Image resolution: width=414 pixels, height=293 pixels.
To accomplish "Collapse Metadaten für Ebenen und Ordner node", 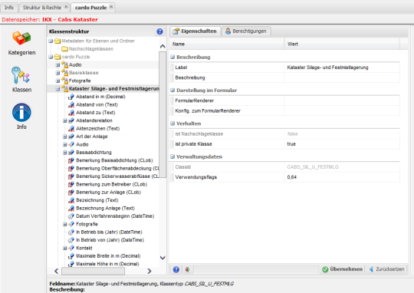I will (x=51, y=41).
